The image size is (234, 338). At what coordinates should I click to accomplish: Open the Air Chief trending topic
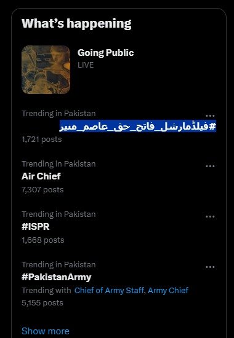(x=41, y=176)
